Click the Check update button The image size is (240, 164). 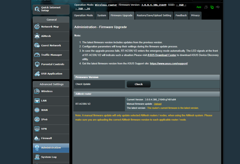tap(139, 84)
